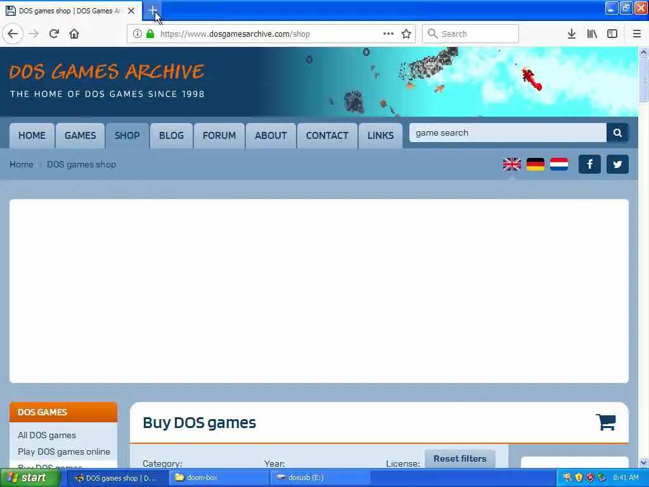Open page actions three-dots menu
The height and width of the screenshot is (487, 649).
[x=389, y=34]
